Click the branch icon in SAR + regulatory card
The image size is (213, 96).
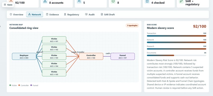click(x=181, y=2)
